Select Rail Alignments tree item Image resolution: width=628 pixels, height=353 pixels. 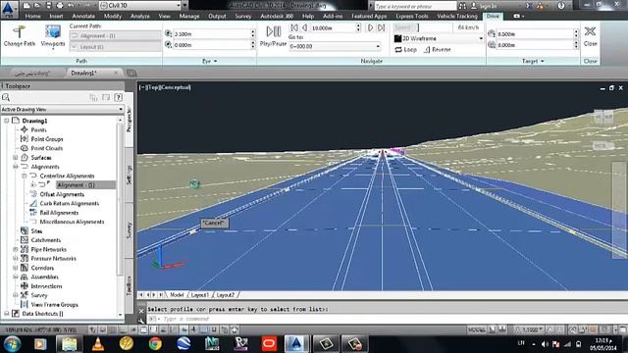[59, 213]
